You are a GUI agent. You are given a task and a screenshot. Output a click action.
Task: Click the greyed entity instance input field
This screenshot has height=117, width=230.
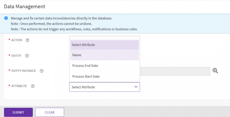point(175,71)
